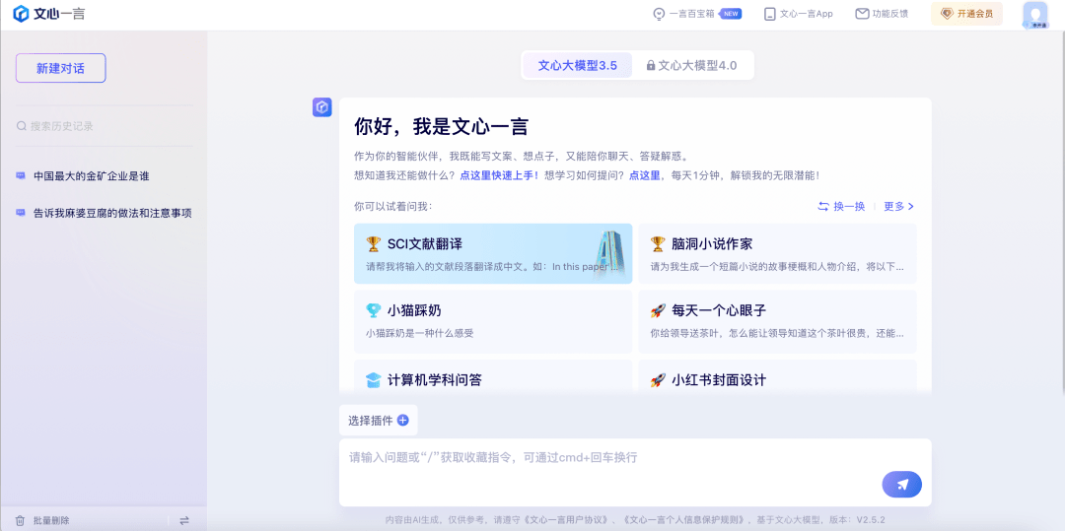Viewport: 1065px width, 531px height.
Task: Focus the 搜索历史记录 search field
Action: point(104,126)
